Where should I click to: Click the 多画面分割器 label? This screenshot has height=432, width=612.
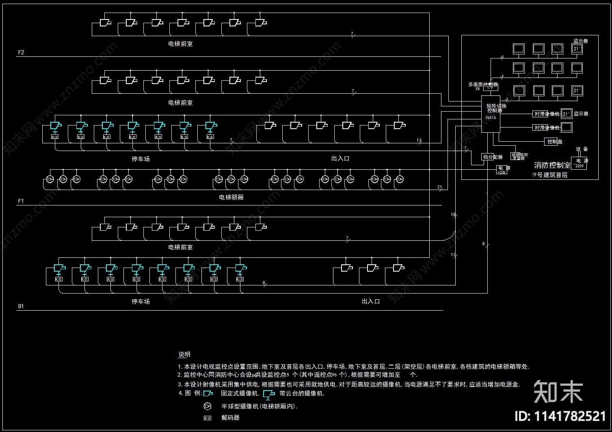tap(483, 84)
